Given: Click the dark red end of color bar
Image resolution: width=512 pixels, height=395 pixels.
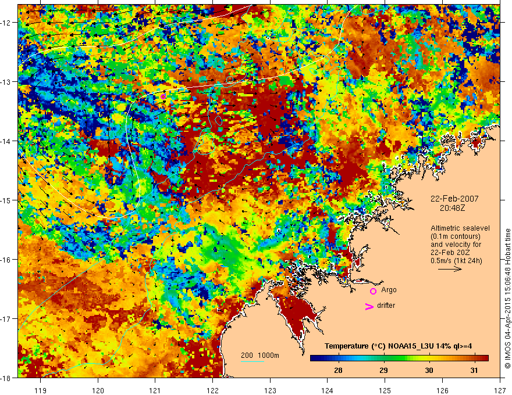Looking at the screenshot, I should pos(483,358).
